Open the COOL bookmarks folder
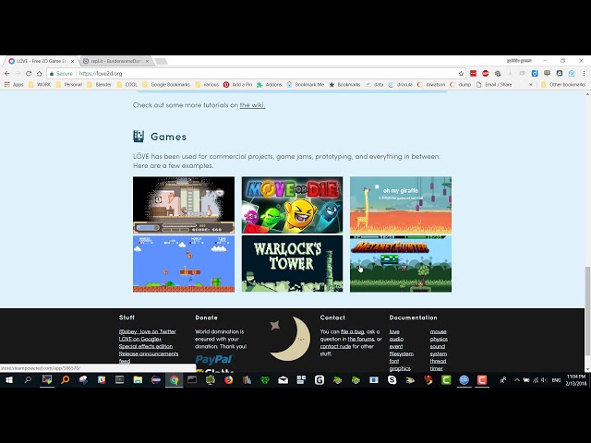591x443 pixels. [x=127, y=84]
